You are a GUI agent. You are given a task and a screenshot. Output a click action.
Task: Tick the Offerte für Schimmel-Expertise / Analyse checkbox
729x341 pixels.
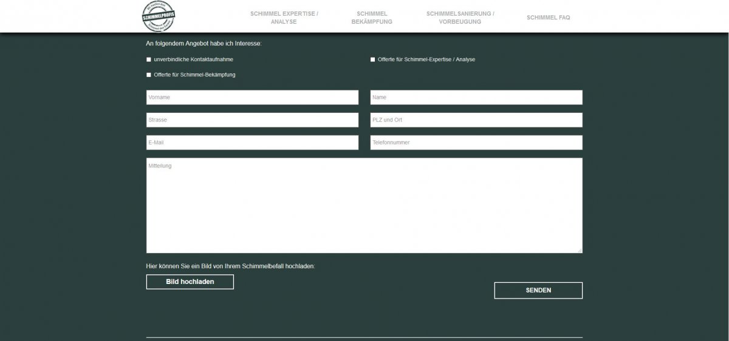pos(373,59)
